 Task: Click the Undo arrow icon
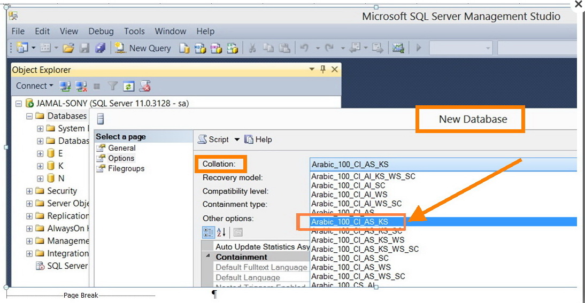tap(304, 48)
